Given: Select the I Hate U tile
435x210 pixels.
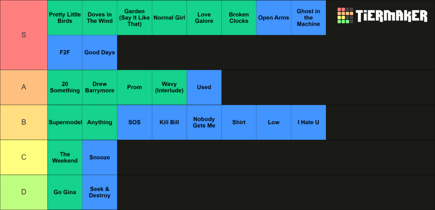Looking at the screenshot, I should pos(308,122).
